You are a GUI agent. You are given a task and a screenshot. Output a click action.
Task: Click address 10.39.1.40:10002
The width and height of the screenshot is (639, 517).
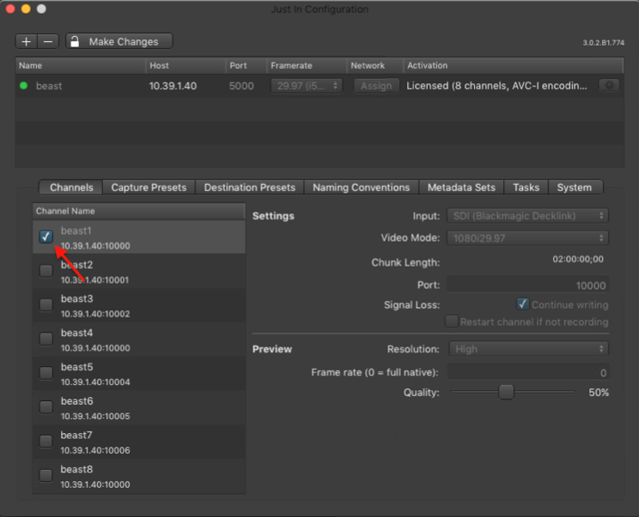(95, 314)
